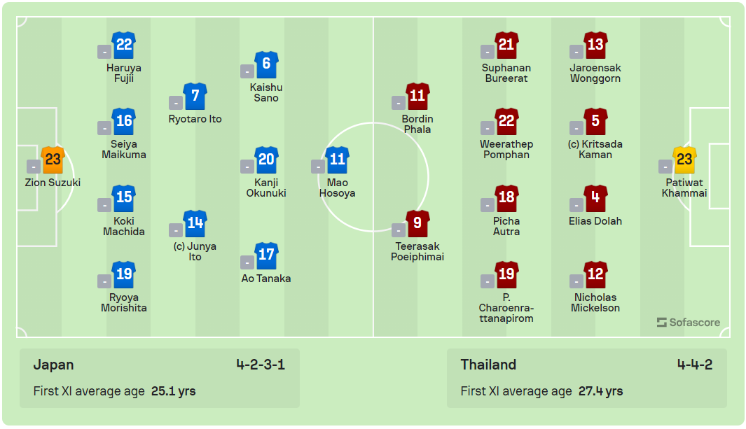Click Kritsada Kaman's number 5 shirt

point(595,121)
